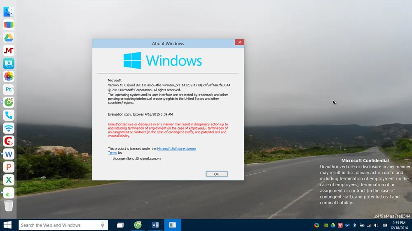Close the About Windows dialog

[x=239, y=42]
